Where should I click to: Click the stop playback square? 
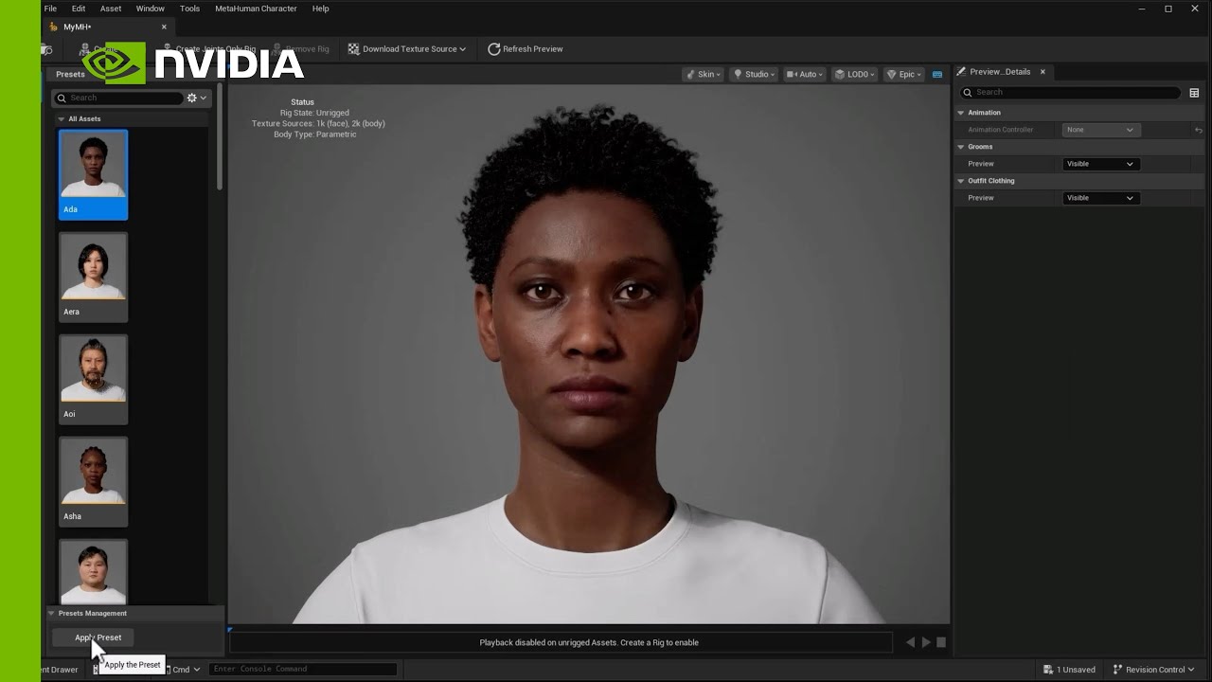click(941, 642)
